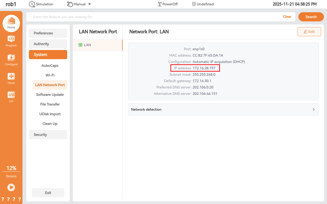Click the Simulation mode icon
Viewport: 327px width, 204px height.
click(x=32, y=4)
